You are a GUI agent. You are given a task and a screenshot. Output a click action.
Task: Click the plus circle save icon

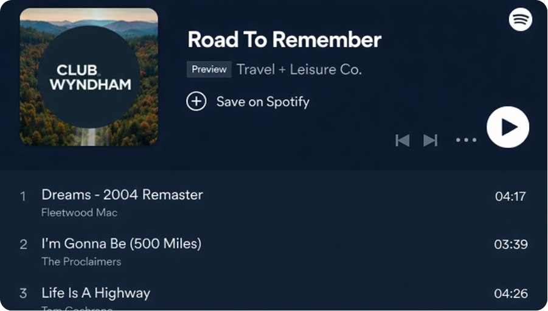click(x=196, y=102)
